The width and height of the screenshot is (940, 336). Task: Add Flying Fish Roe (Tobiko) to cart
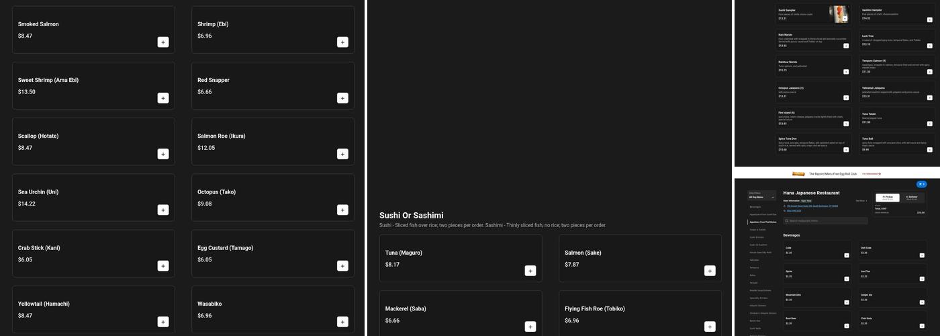pos(710,327)
